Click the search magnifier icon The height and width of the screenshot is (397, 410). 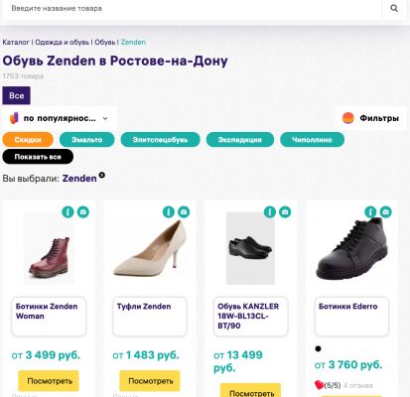[x=394, y=8]
